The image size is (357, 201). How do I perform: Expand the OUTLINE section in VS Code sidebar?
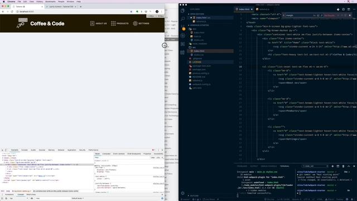pyautogui.click(x=194, y=195)
